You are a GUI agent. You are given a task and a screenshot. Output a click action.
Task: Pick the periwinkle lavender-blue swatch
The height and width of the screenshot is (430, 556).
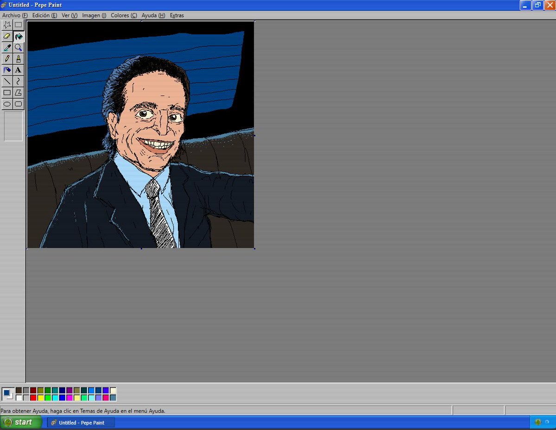pyautogui.click(x=99, y=398)
